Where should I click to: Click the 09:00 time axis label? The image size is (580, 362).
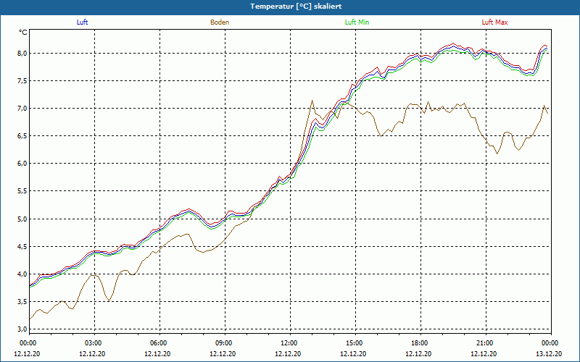click(x=224, y=343)
